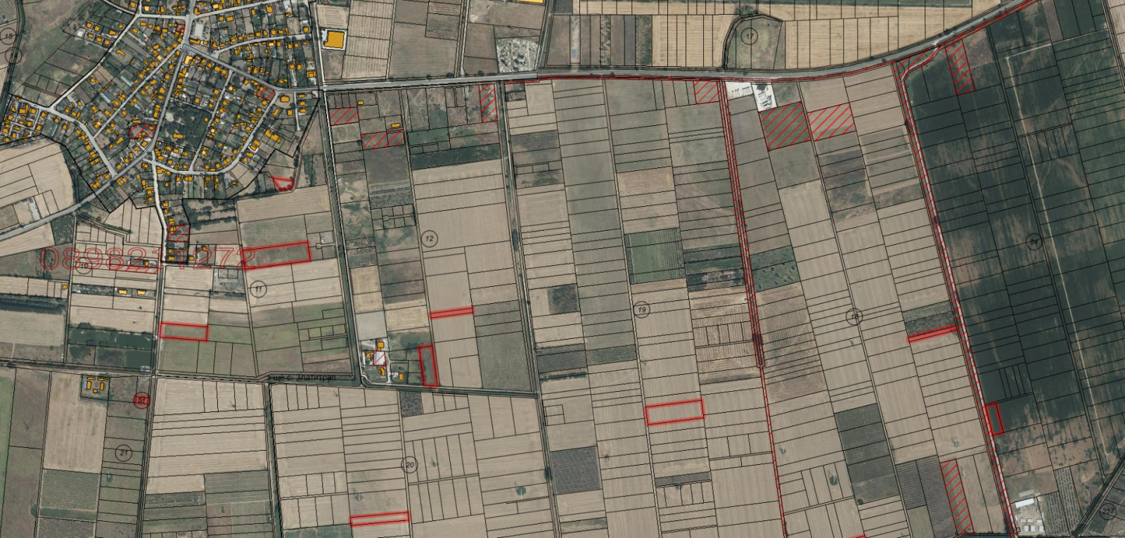Click the circled number 17 marker

tap(750, 36)
